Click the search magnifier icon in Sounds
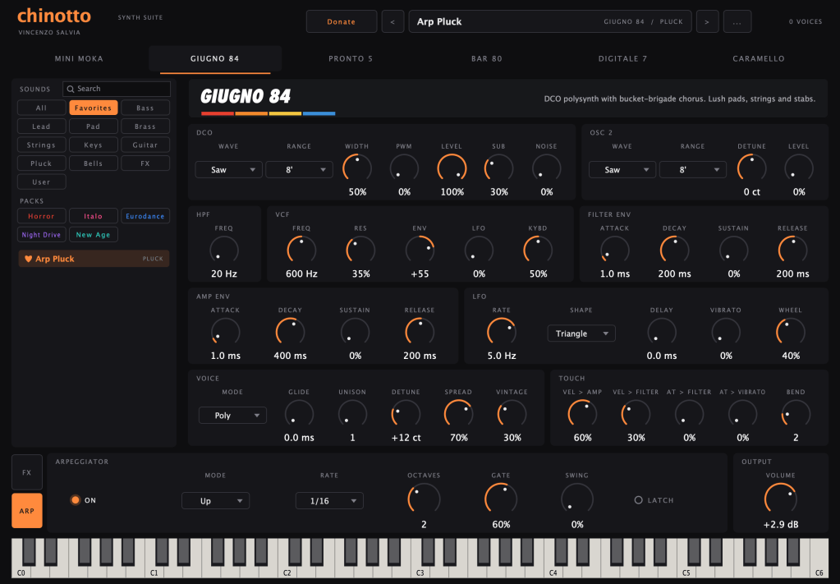The height and width of the screenshot is (584, 840). point(70,89)
